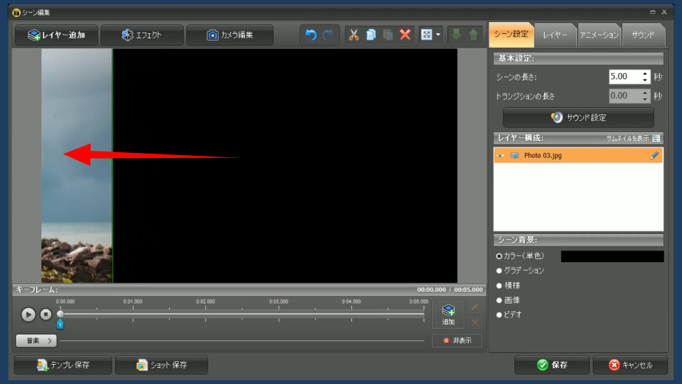Expand the 音楽 track button
682x384 pixels.
pyautogui.click(x=36, y=340)
